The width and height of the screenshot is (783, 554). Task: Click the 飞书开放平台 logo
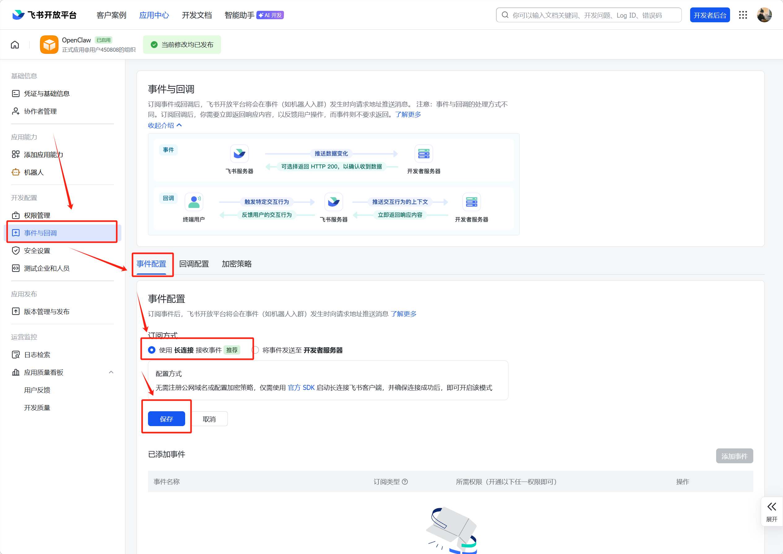(x=44, y=15)
